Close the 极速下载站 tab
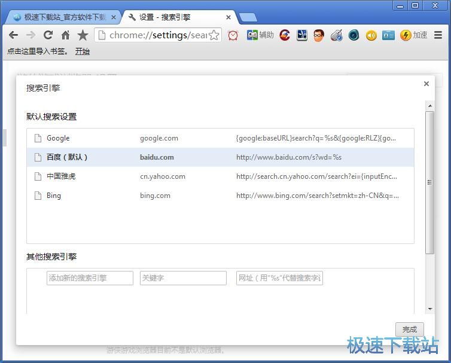The height and width of the screenshot is (363, 451). coord(114,17)
